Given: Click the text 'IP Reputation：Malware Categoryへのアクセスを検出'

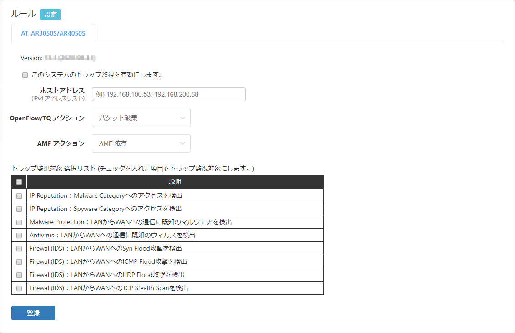Looking at the screenshot, I should pos(106,195).
